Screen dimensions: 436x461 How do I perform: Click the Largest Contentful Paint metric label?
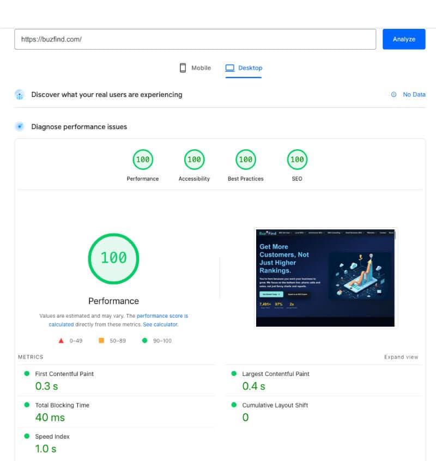[276, 374]
